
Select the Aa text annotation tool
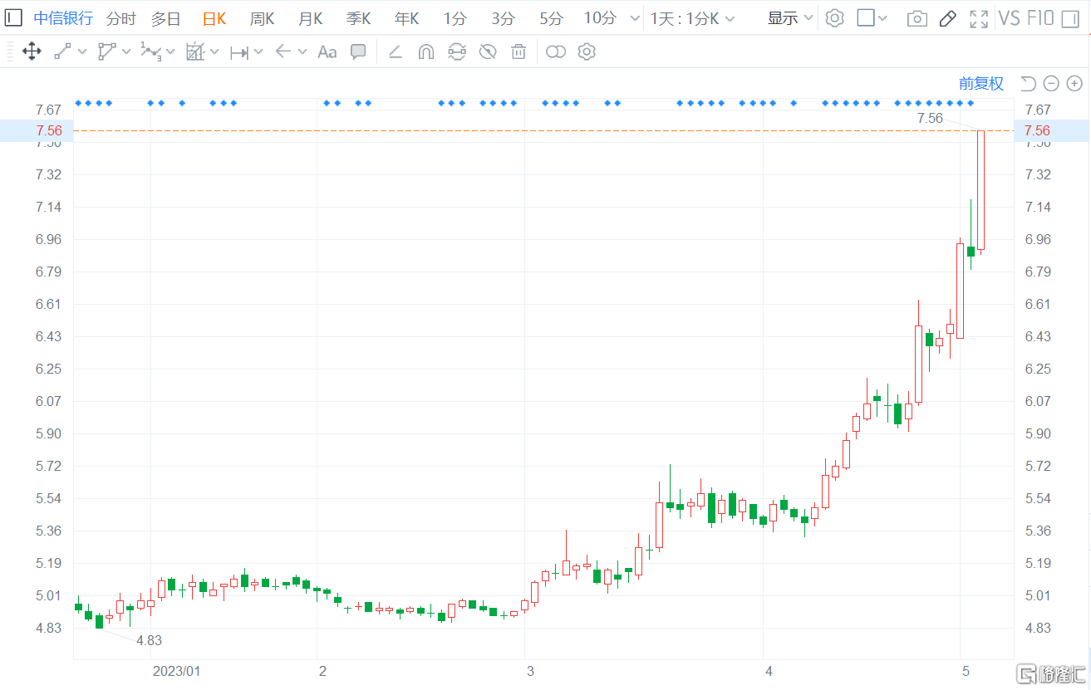pyautogui.click(x=327, y=51)
